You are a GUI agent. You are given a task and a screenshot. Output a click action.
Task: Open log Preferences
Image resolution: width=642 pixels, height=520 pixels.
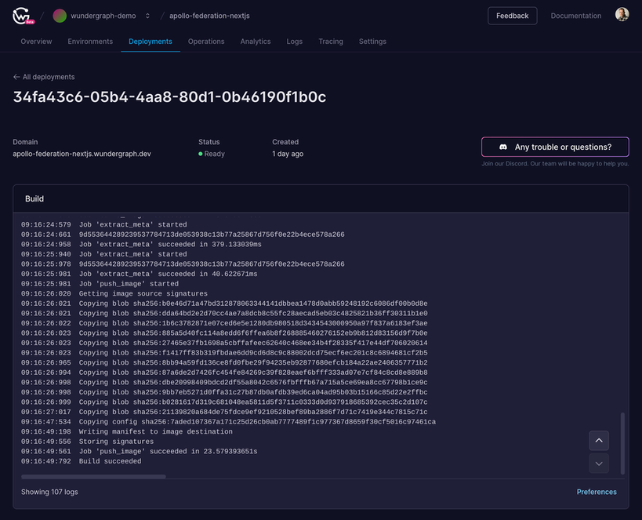(x=597, y=492)
